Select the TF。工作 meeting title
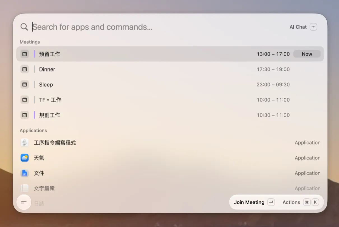The width and height of the screenshot is (339, 227). [50, 100]
